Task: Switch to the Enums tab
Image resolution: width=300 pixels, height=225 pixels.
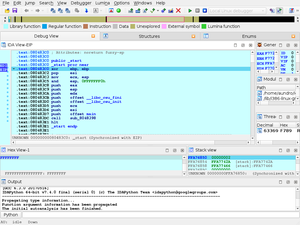Action: click(x=249, y=36)
